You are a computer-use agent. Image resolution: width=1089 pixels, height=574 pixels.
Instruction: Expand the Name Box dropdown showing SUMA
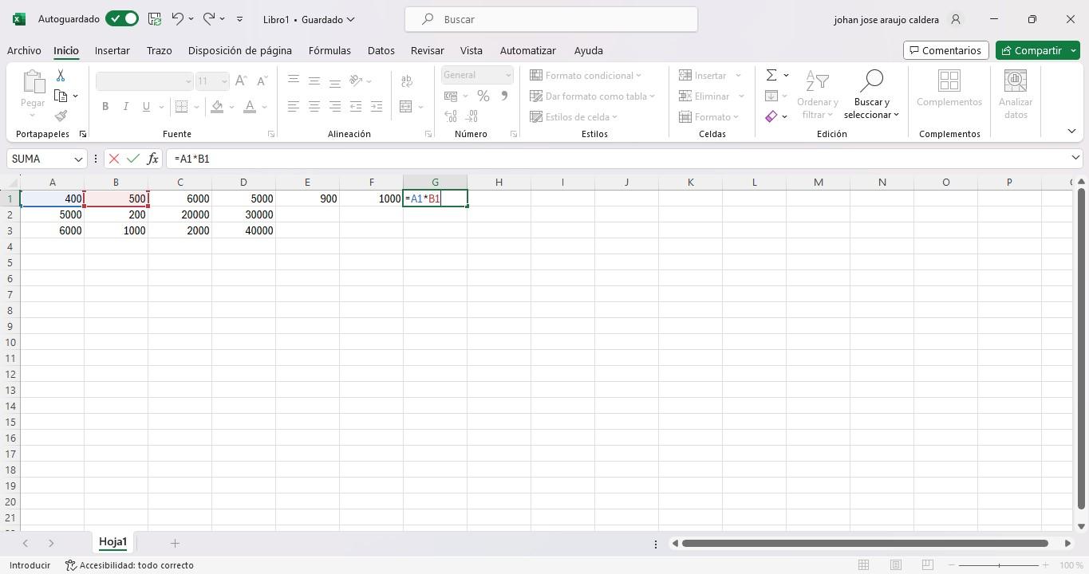[78, 159]
